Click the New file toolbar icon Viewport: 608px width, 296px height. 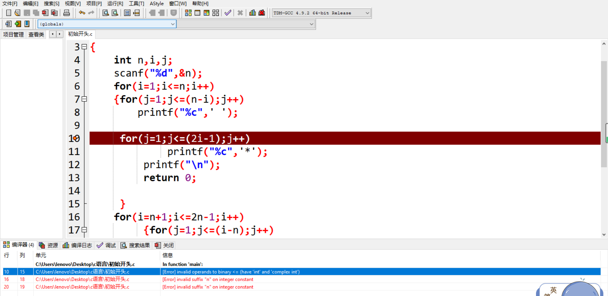click(9, 13)
